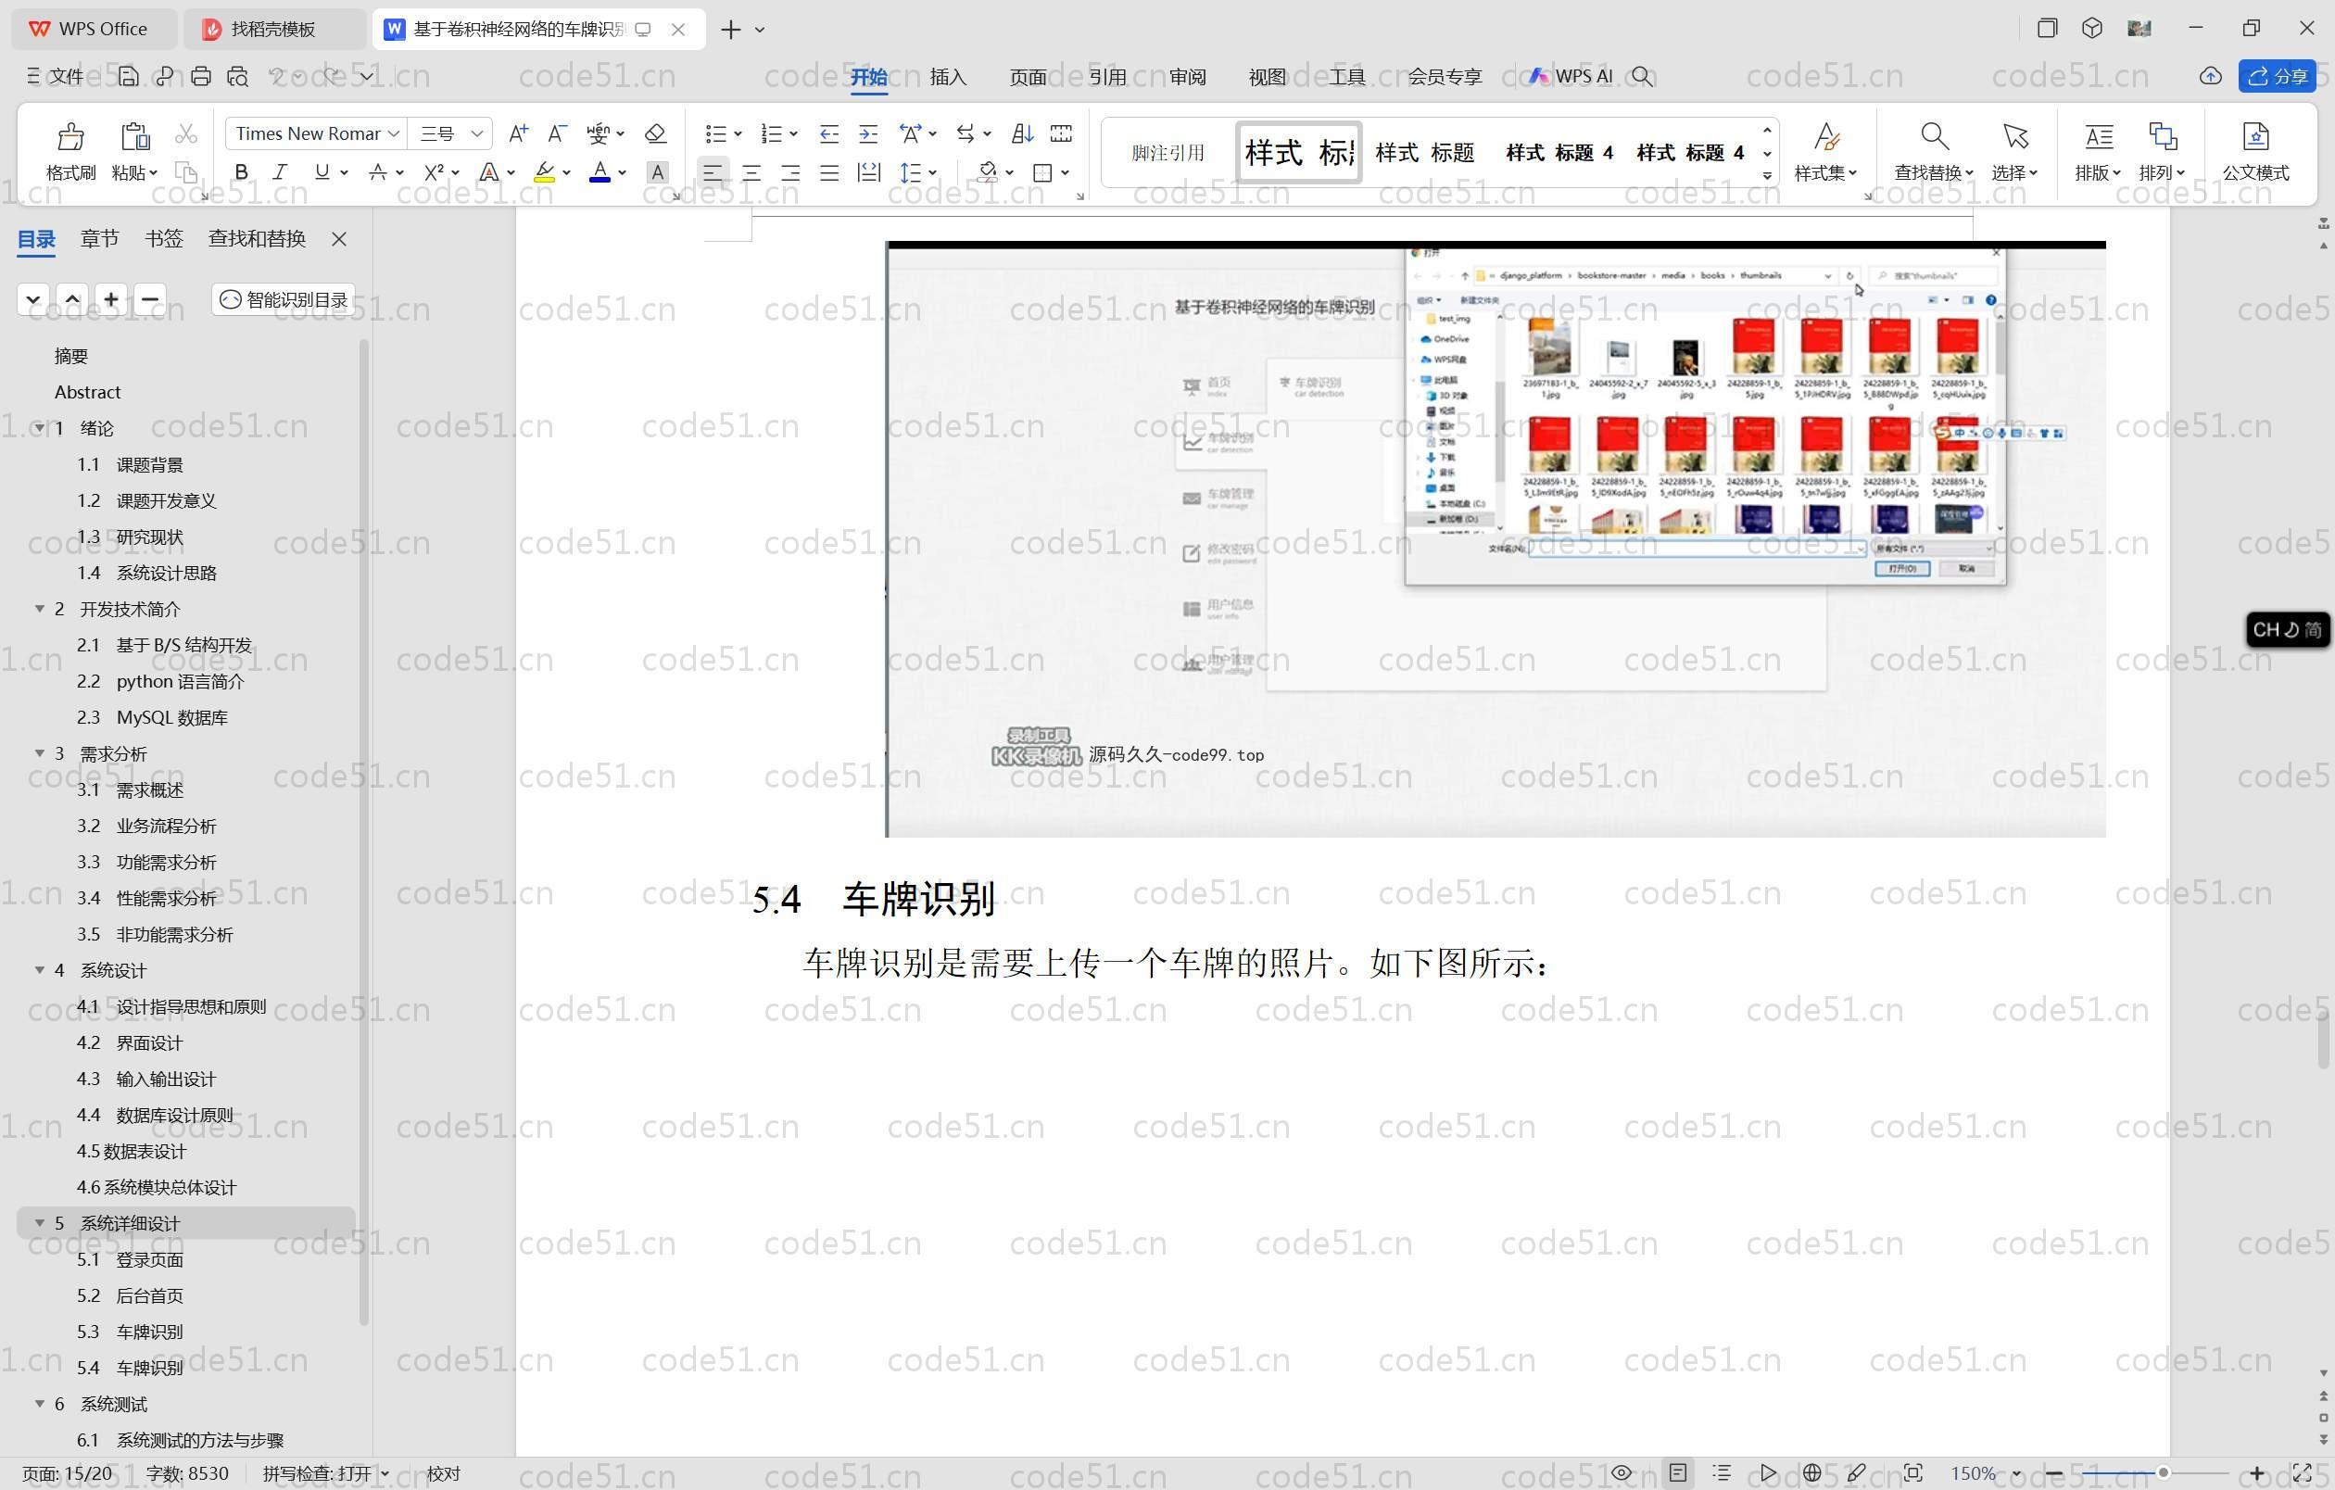Click the clear formatting eraser icon

tap(655, 133)
